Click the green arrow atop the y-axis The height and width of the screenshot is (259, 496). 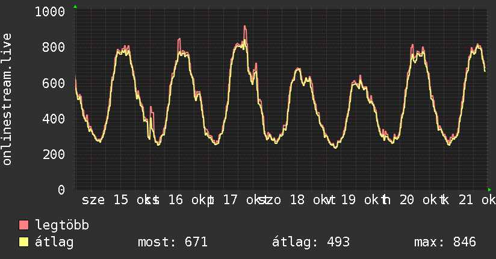click(x=75, y=7)
